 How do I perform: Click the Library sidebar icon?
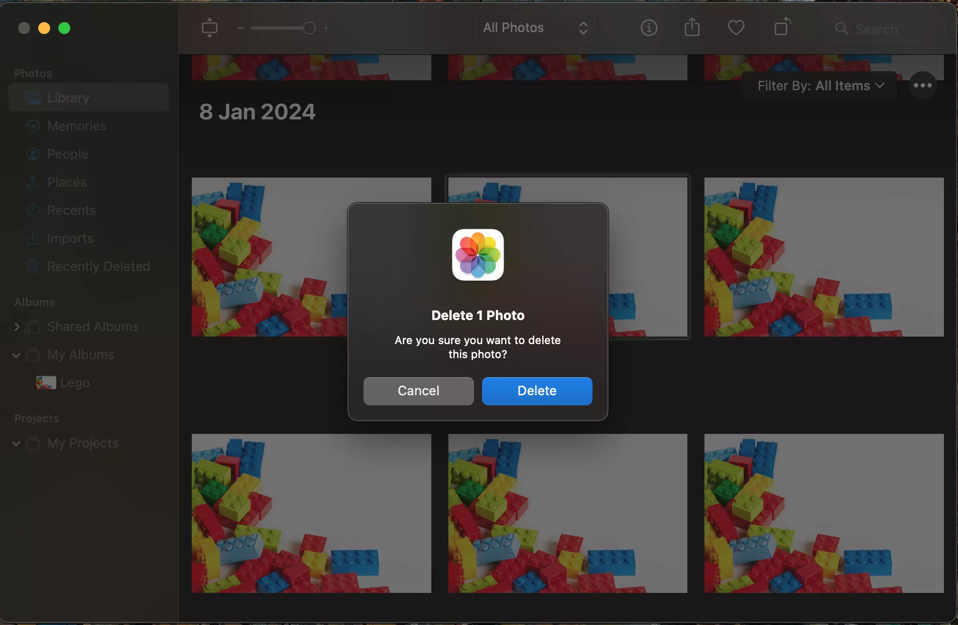pyautogui.click(x=33, y=98)
